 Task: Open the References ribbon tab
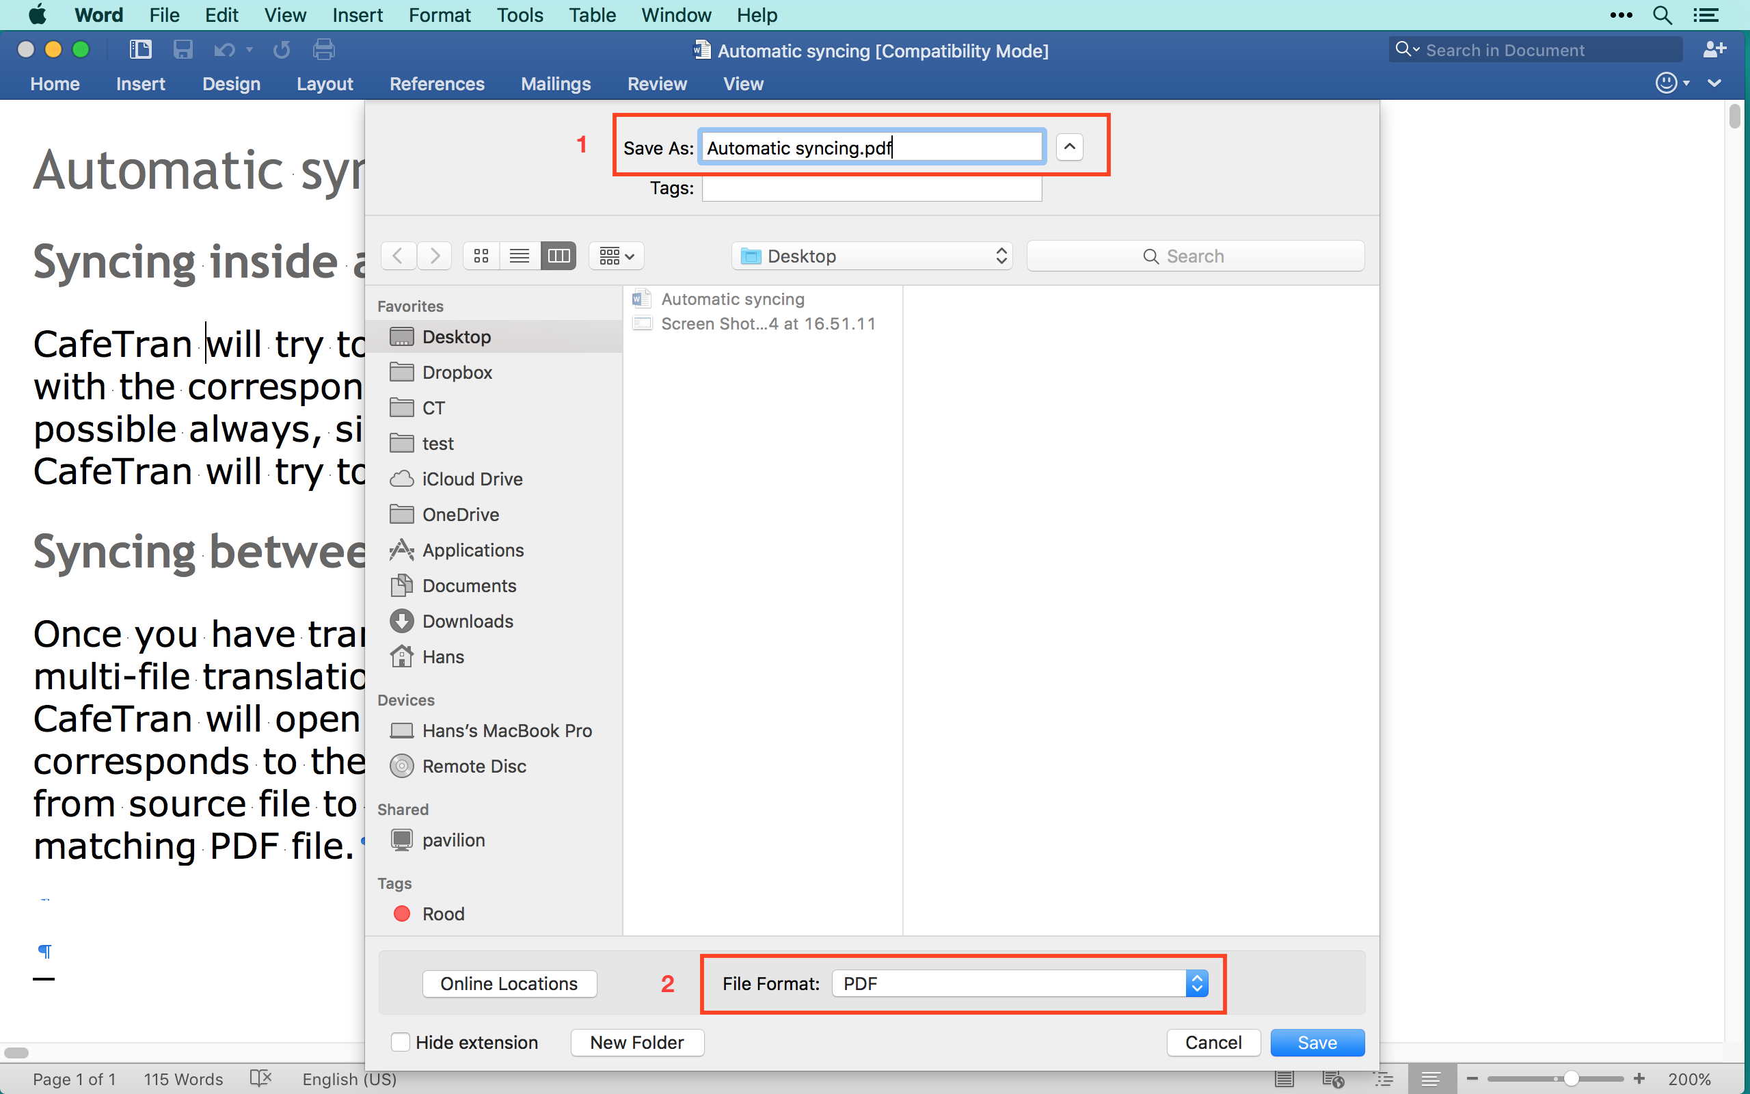click(x=437, y=84)
